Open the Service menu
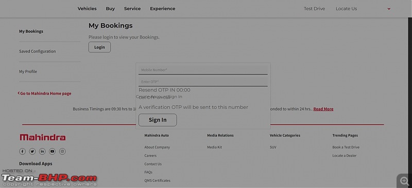 tap(132, 9)
